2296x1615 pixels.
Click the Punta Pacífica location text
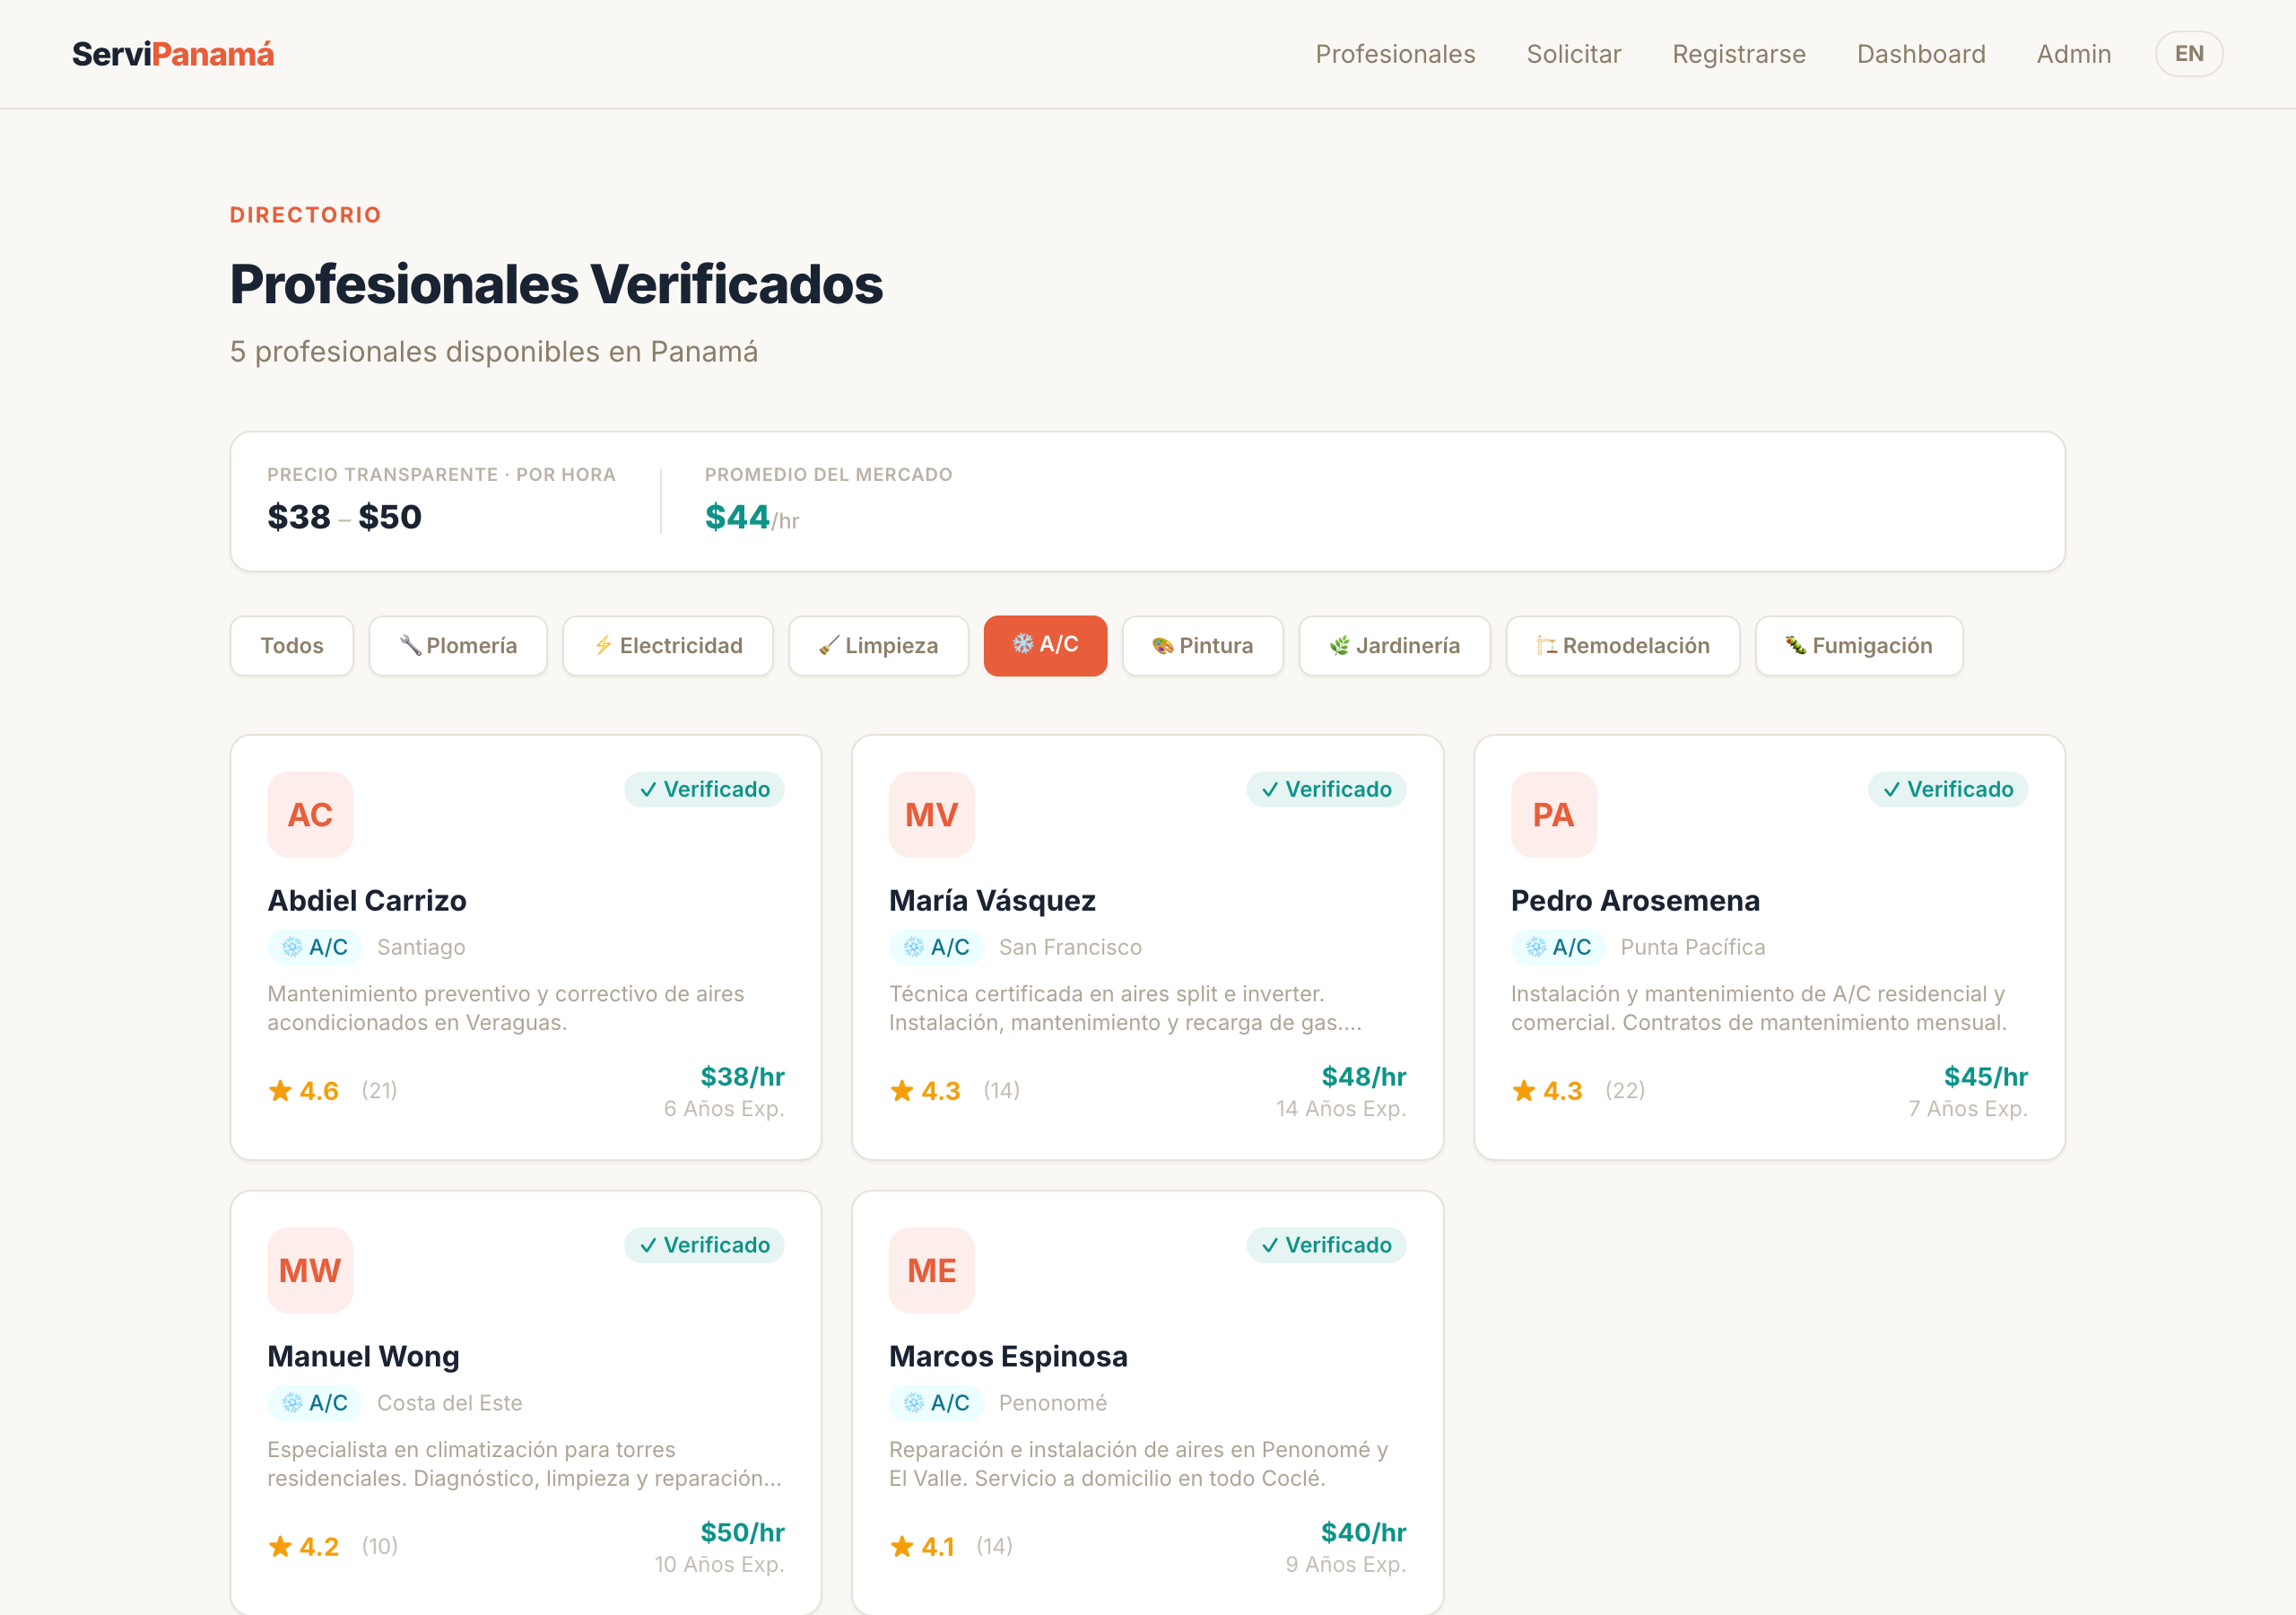click(1693, 947)
